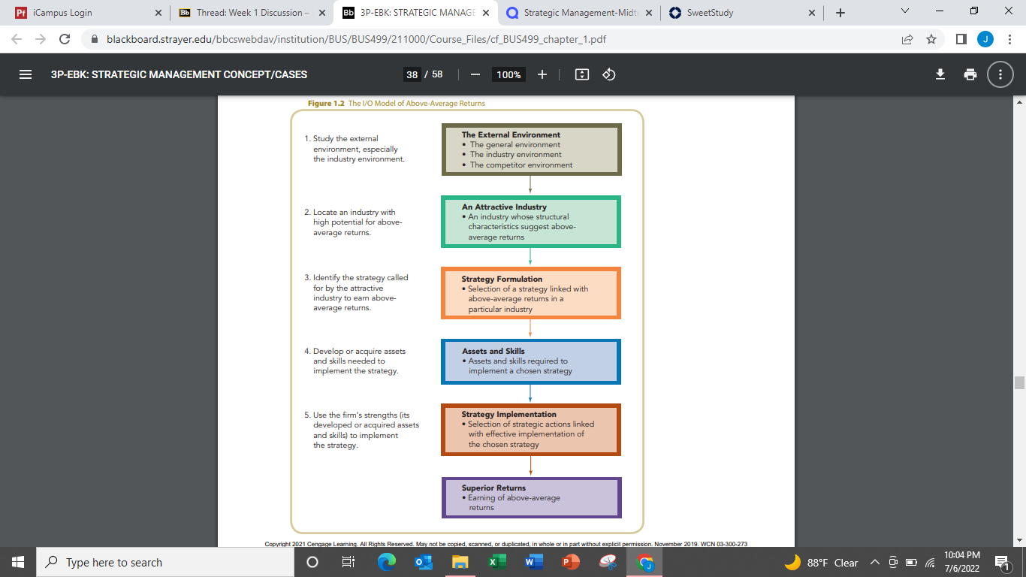Switch to Thread: Week 1 Discussion tab
The image size is (1026, 577).
coord(253,13)
